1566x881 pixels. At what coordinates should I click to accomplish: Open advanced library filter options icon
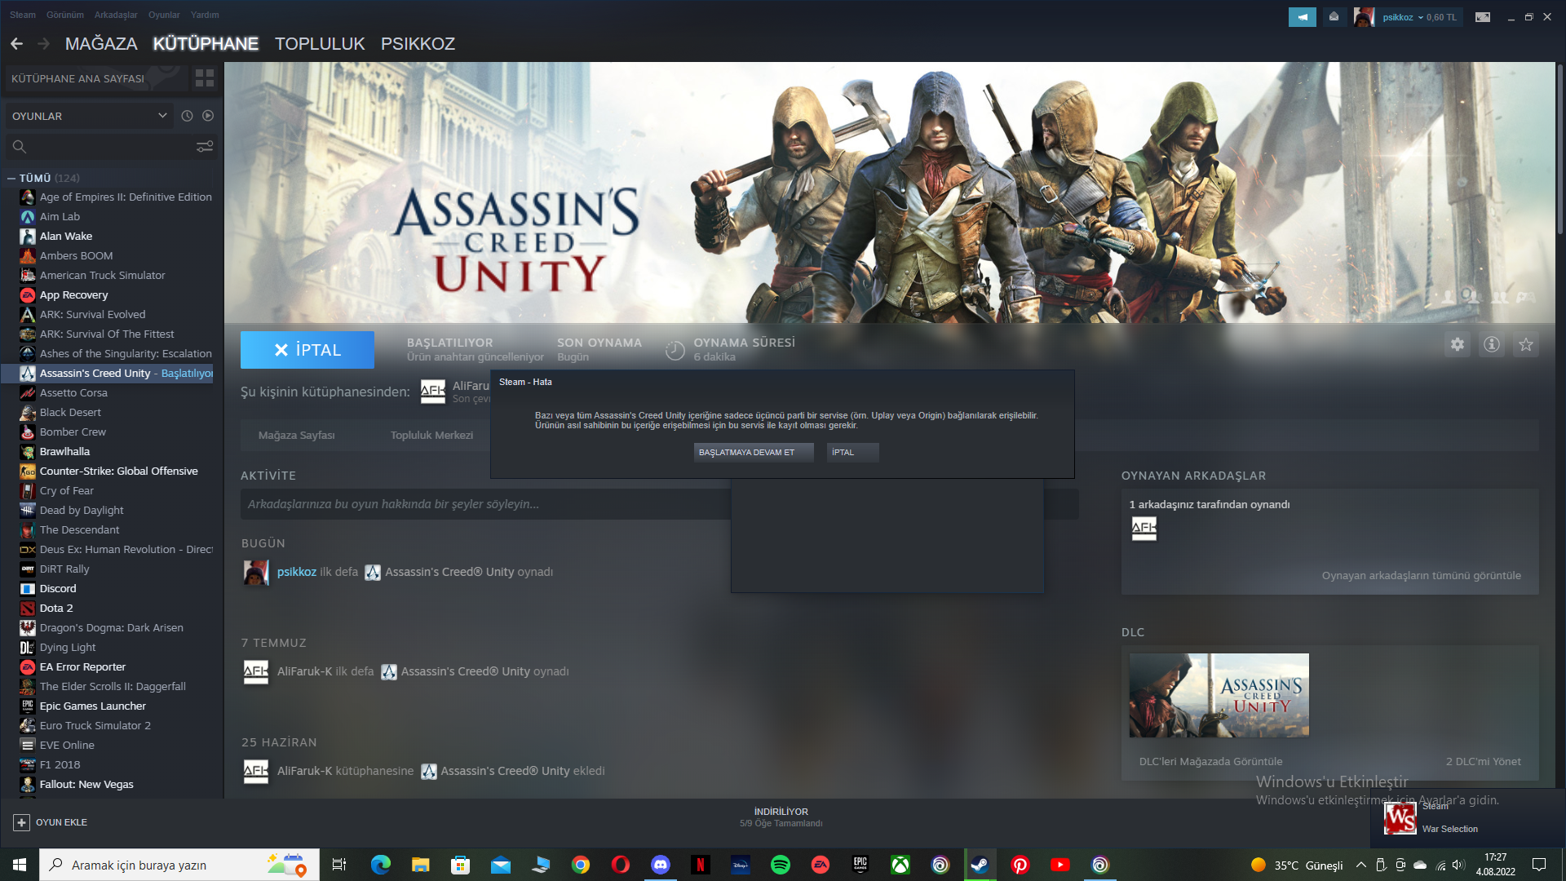point(205,147)
